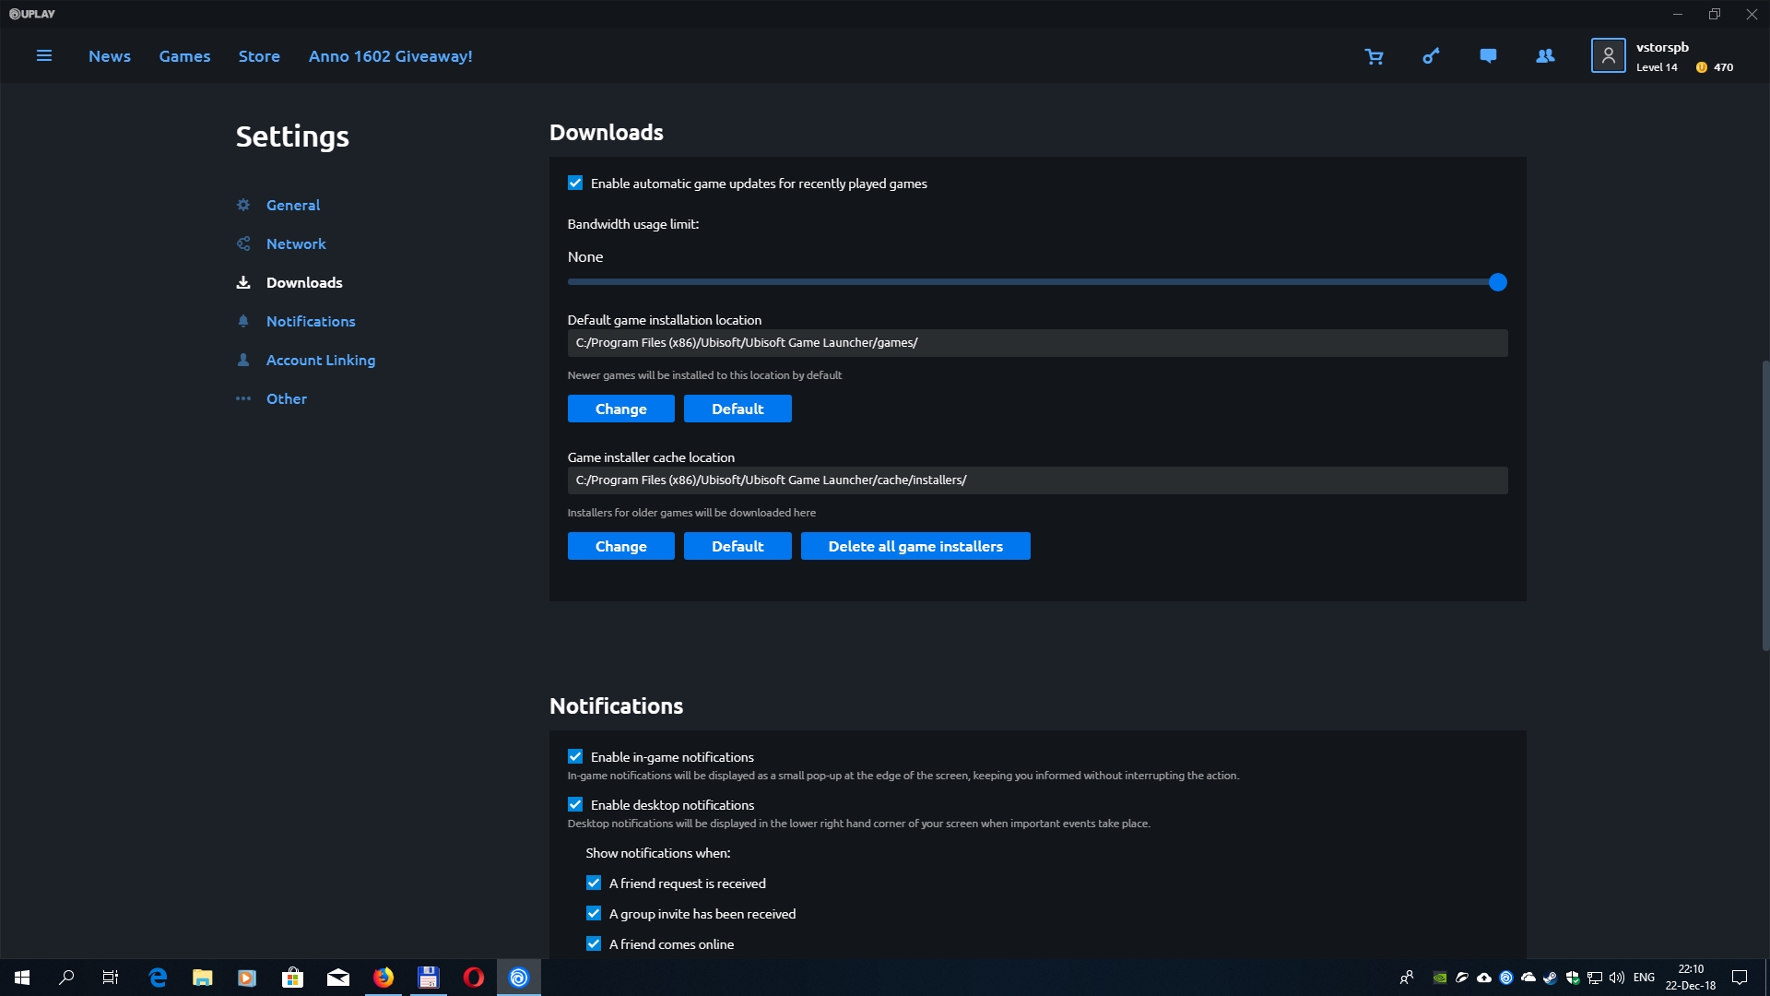This screenshot has height=996, width=1770.
Task: Open the shopping cart icon
Action: (x=1374, y=56)
